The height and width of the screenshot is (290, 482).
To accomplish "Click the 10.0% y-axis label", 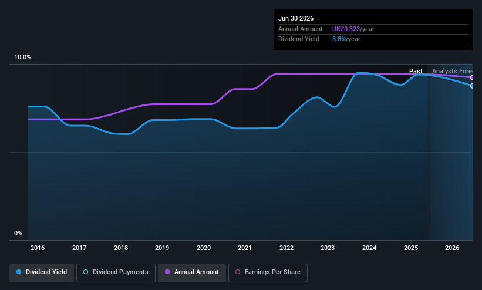I will (x=23, y=58).
